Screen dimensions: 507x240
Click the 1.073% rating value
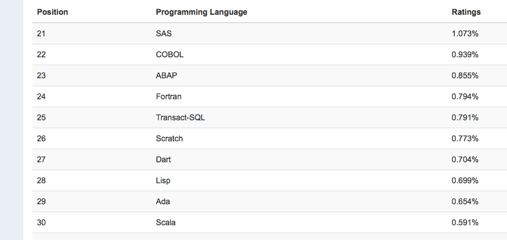tap(465, 33)
